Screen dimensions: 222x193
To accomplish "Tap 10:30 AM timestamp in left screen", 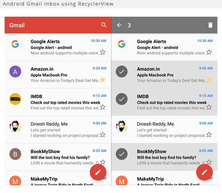I will 99,41.
